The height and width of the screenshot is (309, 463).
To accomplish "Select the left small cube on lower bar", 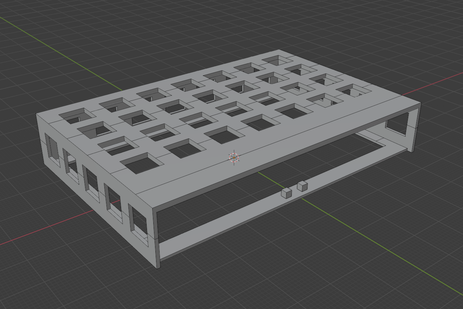I will 286,193.
